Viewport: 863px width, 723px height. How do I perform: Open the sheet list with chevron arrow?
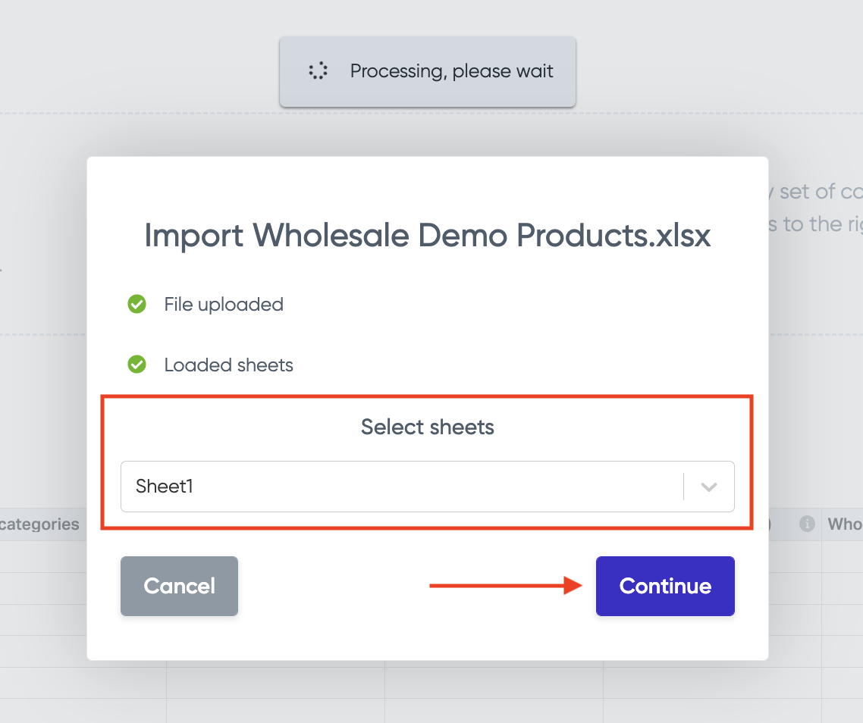(x=709, y=487)
